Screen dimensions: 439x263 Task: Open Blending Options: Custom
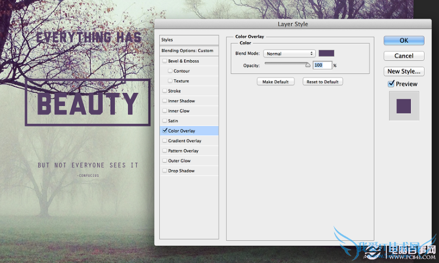pos(189,51)
